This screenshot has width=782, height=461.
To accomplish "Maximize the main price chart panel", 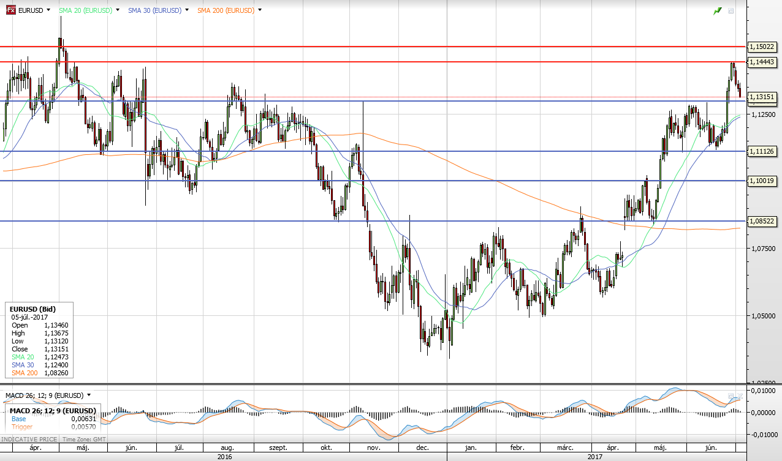I will (x=731, y=11).
